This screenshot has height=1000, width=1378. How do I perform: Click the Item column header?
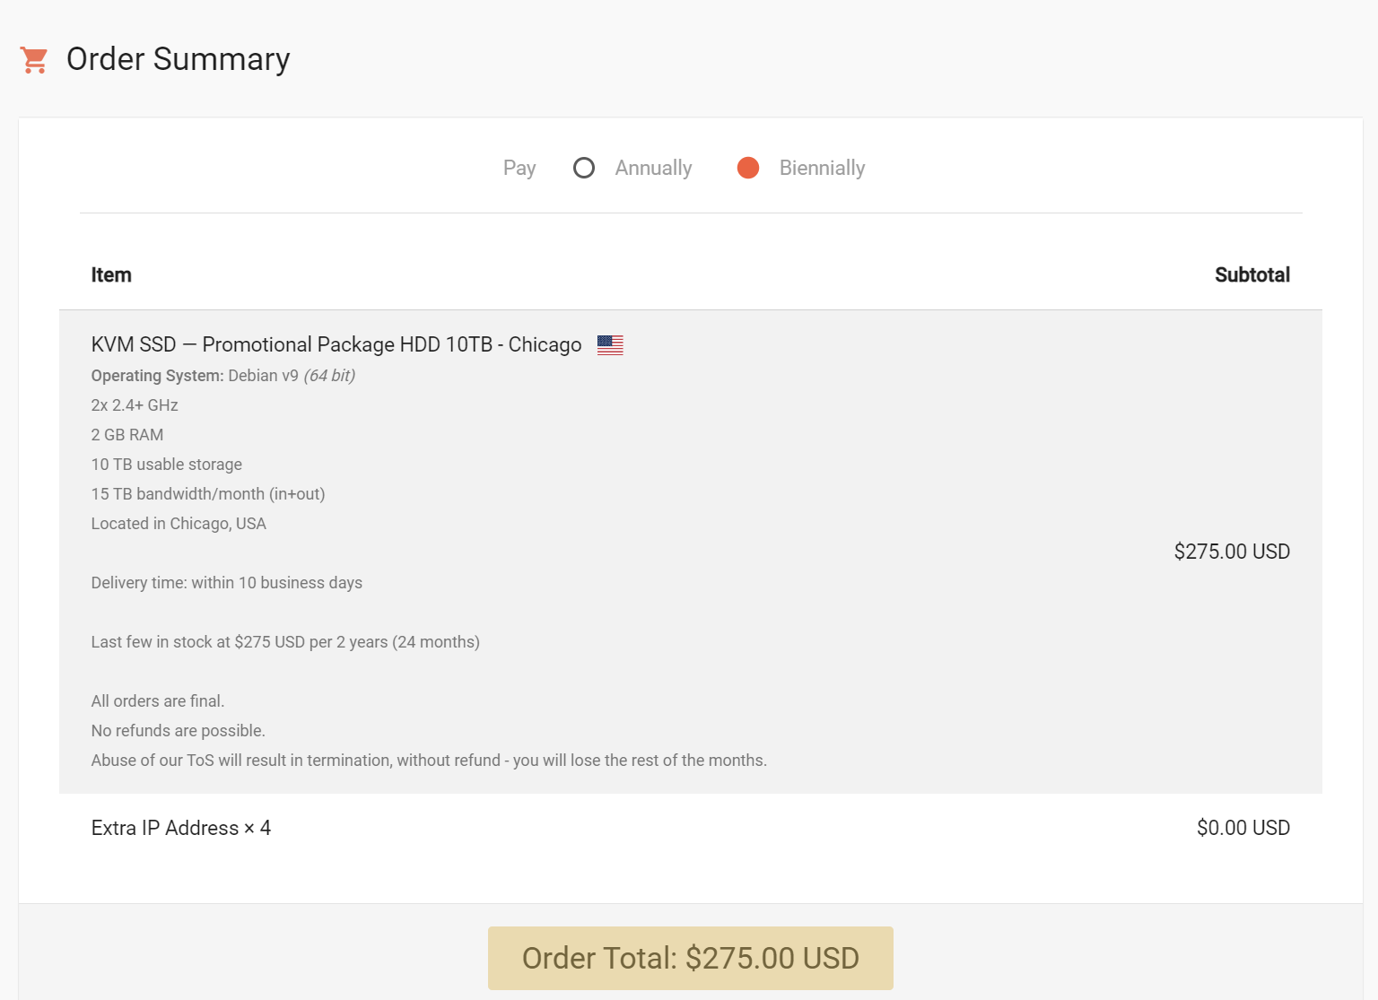tap(111, 275)
